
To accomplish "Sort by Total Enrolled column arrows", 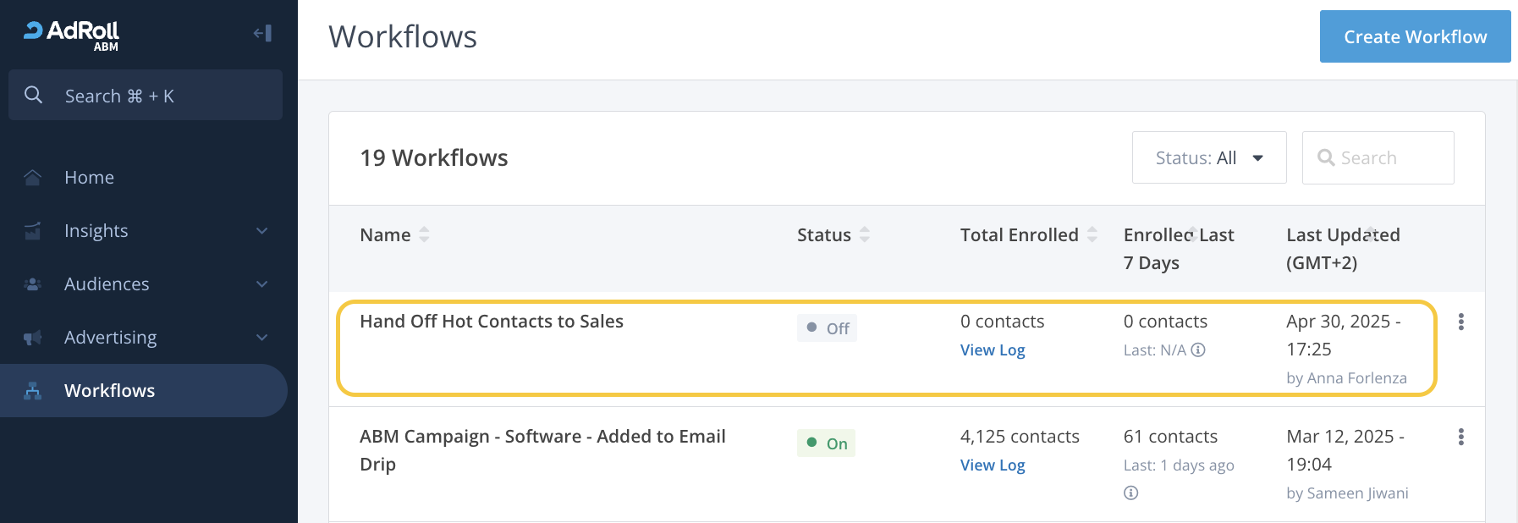I will tap(1092, 234).
